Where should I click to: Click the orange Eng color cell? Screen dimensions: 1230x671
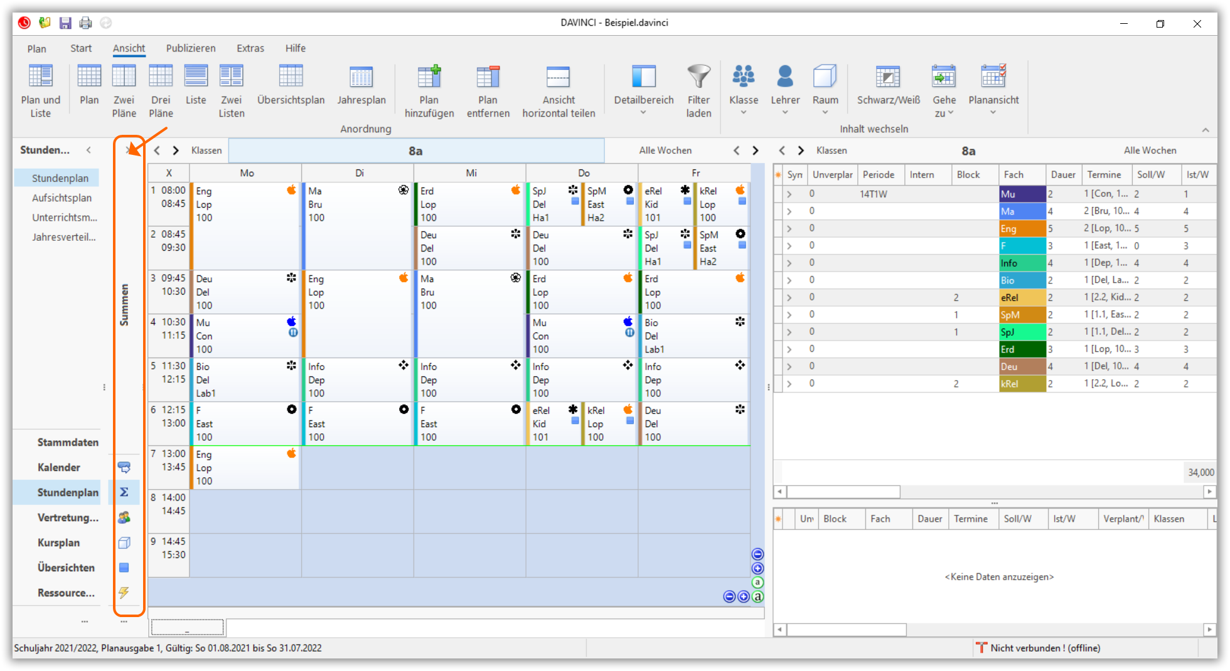point(1022,229)
